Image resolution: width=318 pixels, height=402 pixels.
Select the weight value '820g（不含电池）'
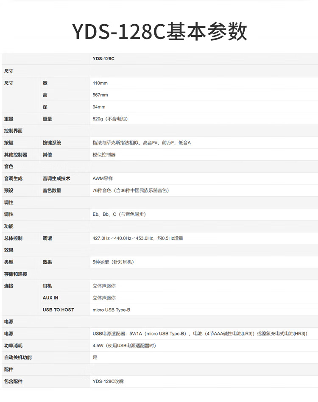click(110, 119)
